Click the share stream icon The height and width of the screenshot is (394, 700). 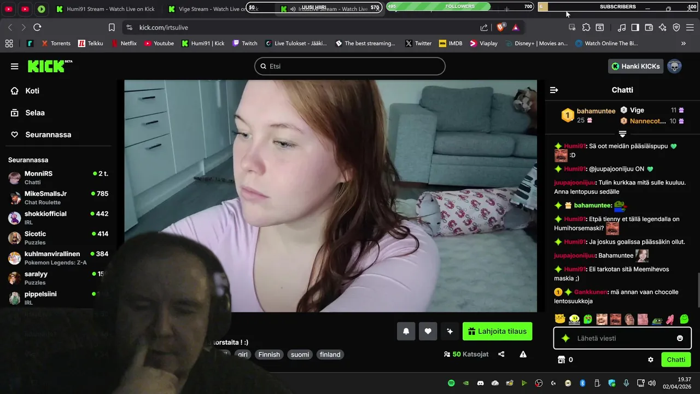tap(501, 354)
